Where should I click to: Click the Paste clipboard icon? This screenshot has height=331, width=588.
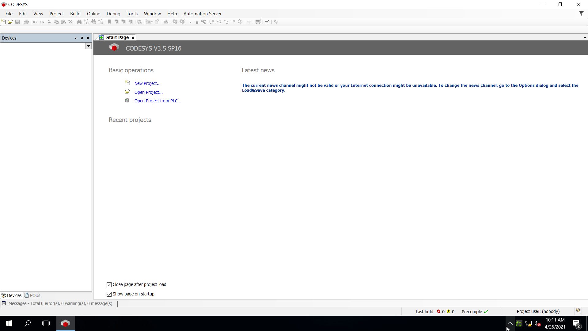point(63,22)
